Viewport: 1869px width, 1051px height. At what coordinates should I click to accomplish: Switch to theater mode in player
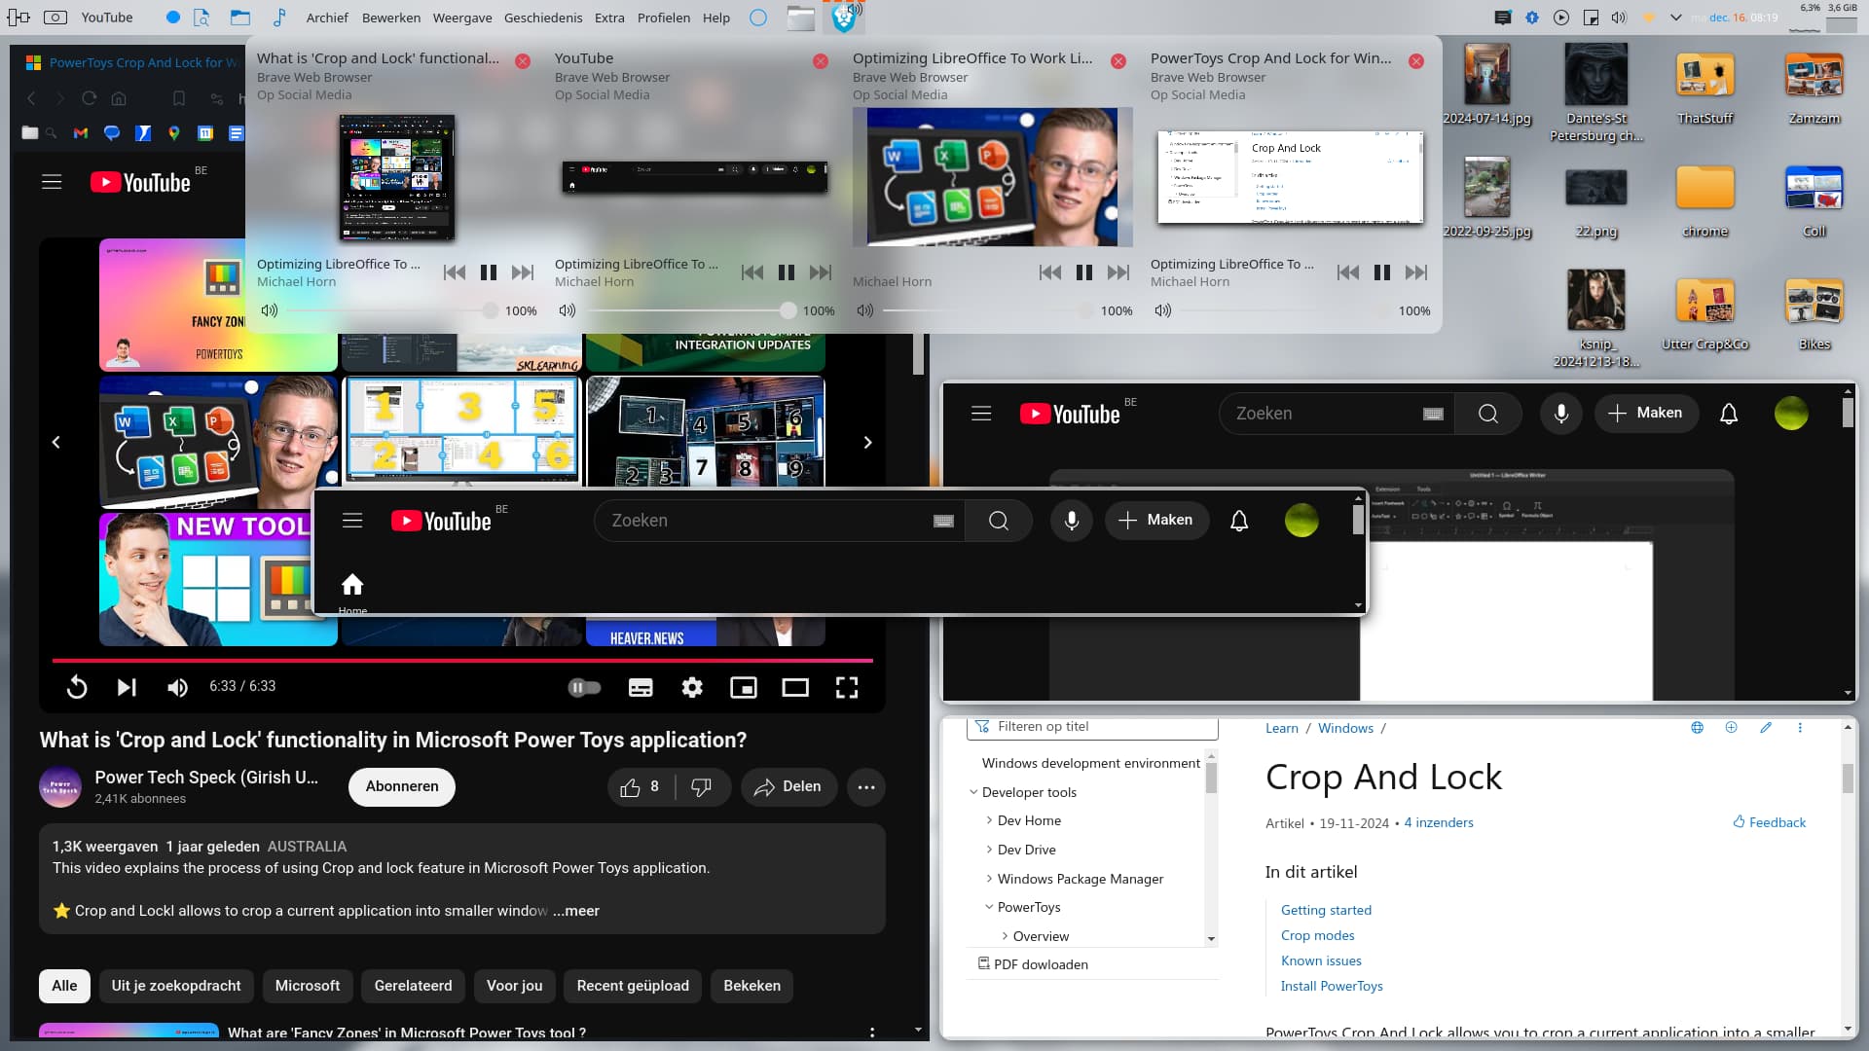click(x=795, y=688)
